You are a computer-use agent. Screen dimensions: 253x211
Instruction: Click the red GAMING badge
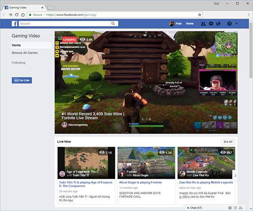(70, 40)
